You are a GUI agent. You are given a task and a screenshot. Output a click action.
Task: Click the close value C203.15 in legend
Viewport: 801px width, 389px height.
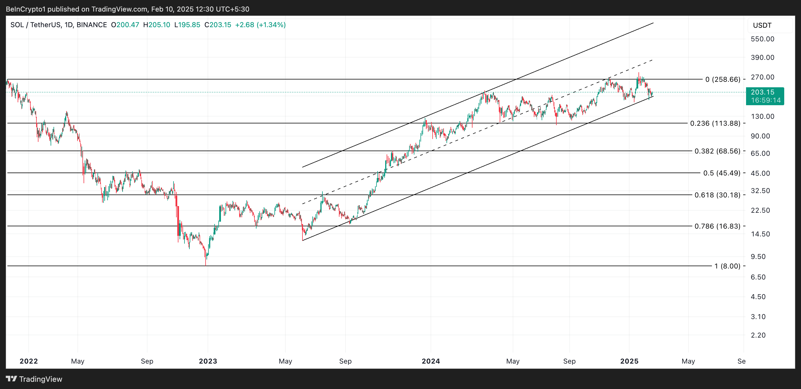point(218,25)
